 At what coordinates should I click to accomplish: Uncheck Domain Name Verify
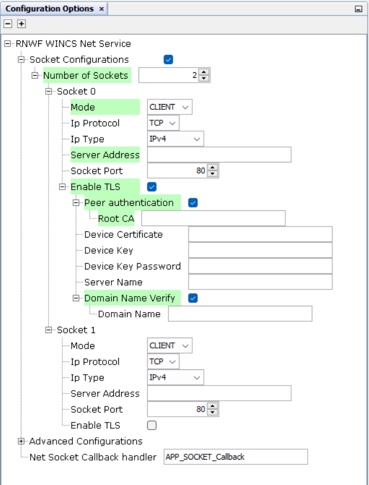tap(193, 298)
